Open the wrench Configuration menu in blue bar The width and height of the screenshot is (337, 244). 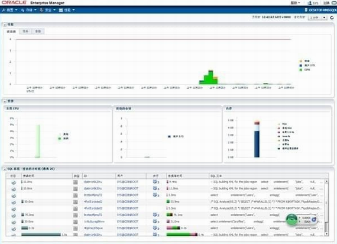coord(9,10)
